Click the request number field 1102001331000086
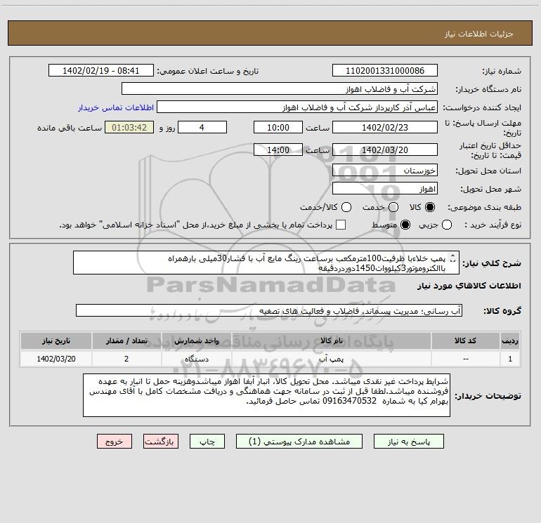This screenshot has width=541, height=523. tap(385, 70)
